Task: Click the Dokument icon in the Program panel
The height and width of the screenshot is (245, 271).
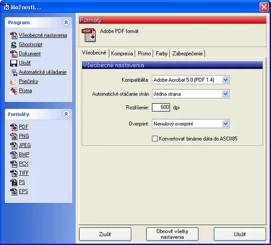Action: click(x=14, y=54)
